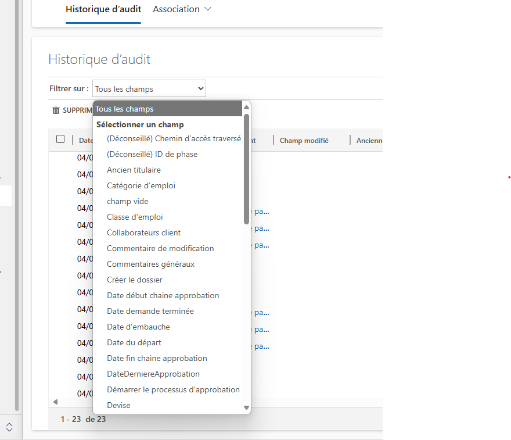Sort by Champ modifié column header
This screenshot has width=511, height=440.
(x=304, y=141)
